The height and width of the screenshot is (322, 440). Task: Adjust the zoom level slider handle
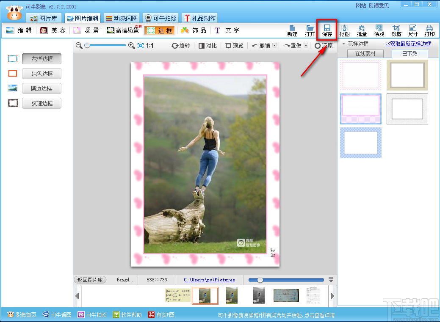(x=87, y=45)
